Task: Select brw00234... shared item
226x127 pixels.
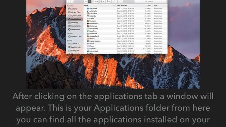Action: 75,47
